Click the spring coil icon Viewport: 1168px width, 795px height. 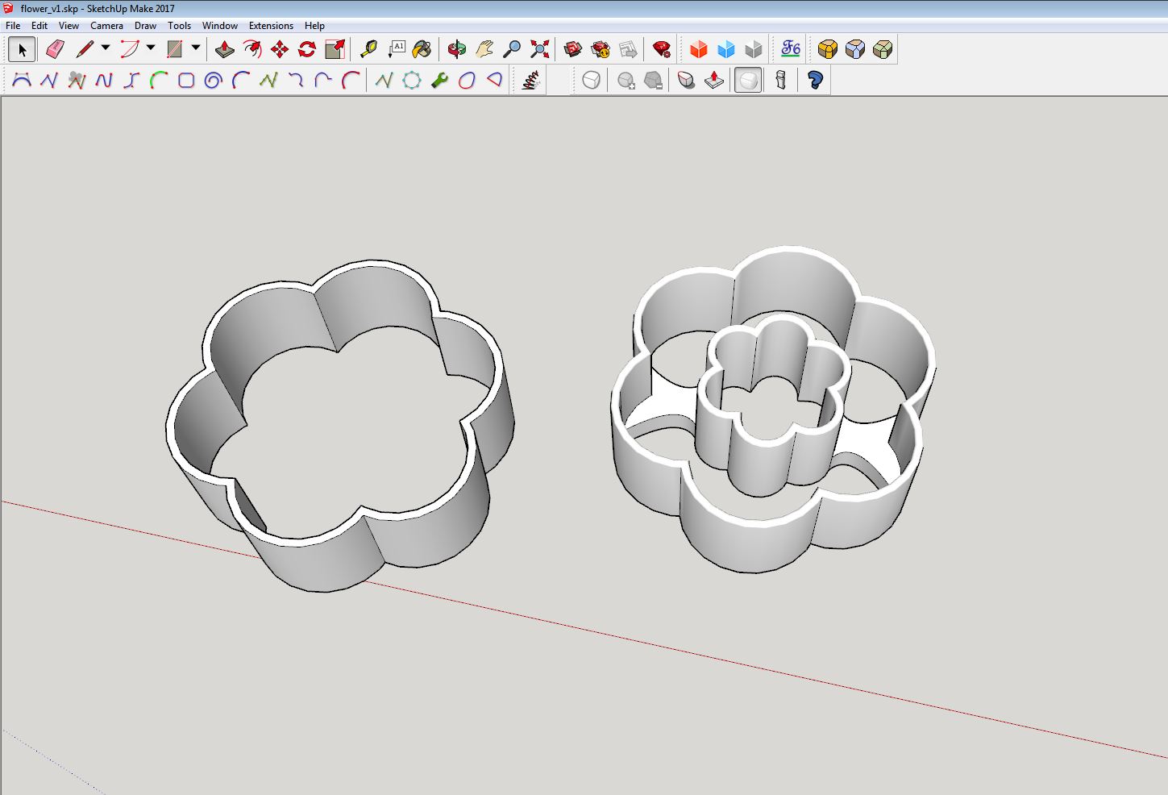530,81
